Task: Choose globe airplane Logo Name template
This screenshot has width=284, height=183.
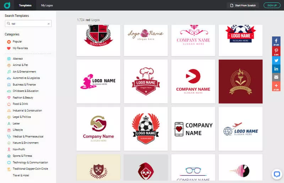Action: tap(241, 129)
